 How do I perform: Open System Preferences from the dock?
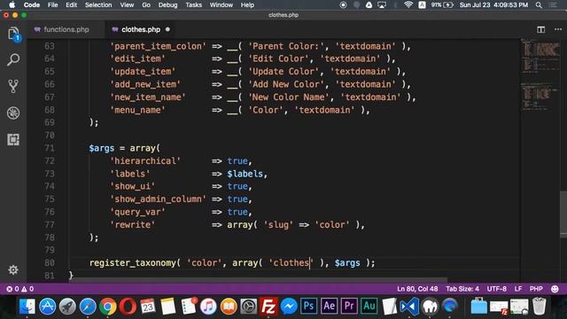coord(248,307)
